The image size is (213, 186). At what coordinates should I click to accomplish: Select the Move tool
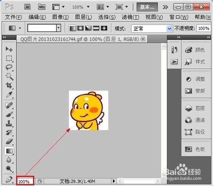[9, 49]
